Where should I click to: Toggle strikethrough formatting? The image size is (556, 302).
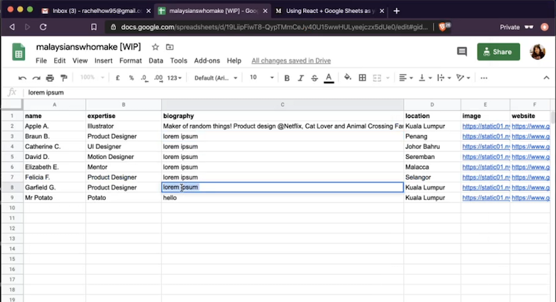pyautogui.click(x=315, y=78)
